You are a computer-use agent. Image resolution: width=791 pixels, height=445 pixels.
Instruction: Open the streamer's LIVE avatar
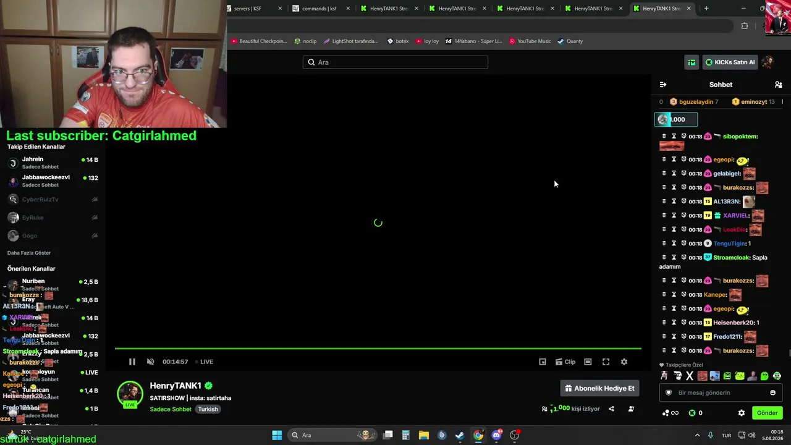(130, 394)
